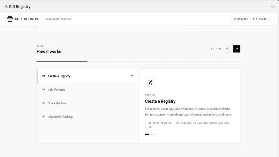Click the GUIDE label

click(x=40, y=46)
